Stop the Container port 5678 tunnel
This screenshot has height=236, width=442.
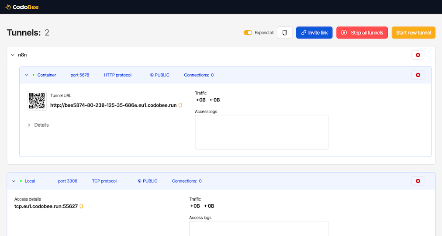click(418, 75)
